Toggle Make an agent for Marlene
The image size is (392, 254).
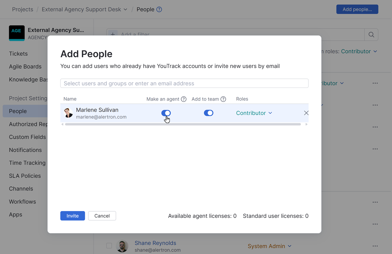pos(166,113)
